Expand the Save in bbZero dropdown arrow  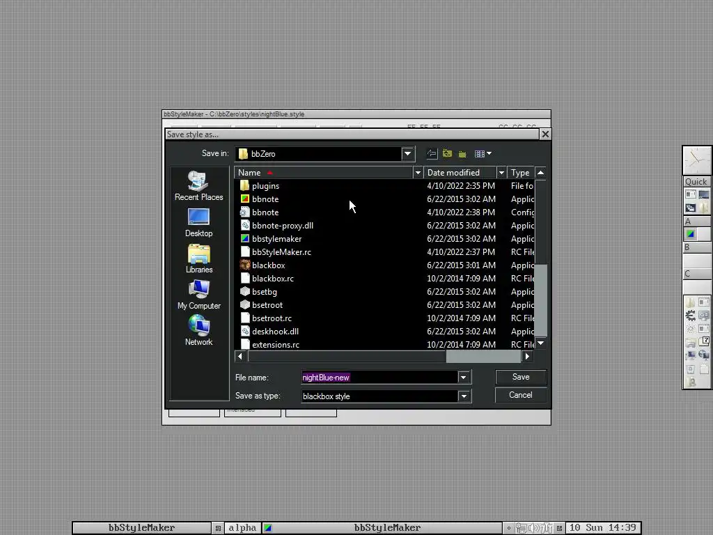[x=408, y=154]
